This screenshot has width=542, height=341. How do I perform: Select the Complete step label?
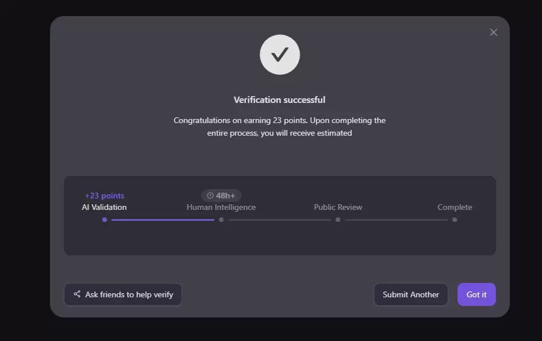point(455,207)
